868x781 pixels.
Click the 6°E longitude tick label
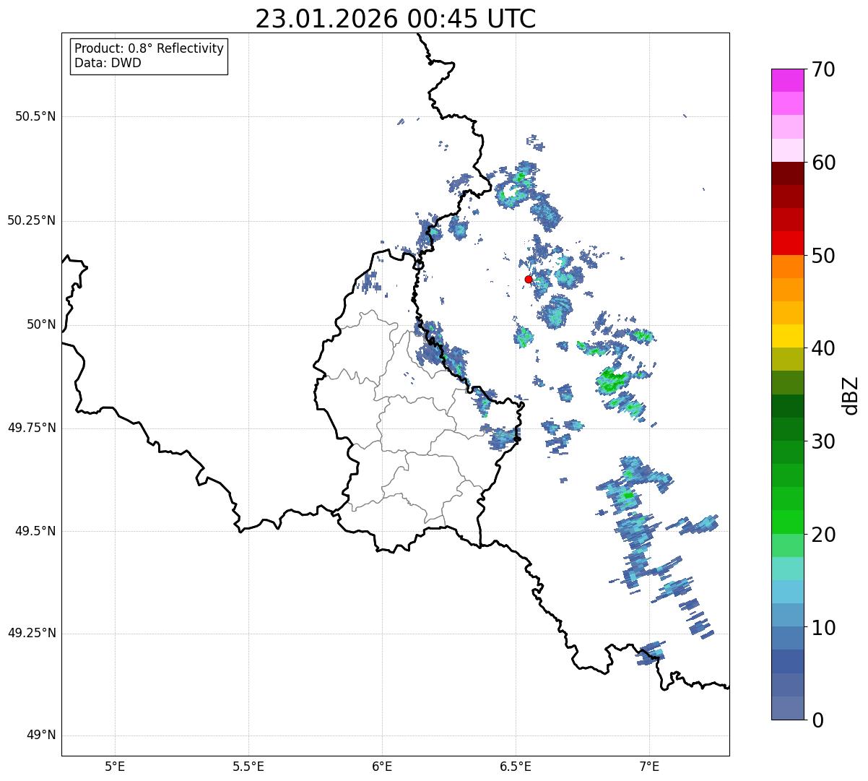click(382, 767)
